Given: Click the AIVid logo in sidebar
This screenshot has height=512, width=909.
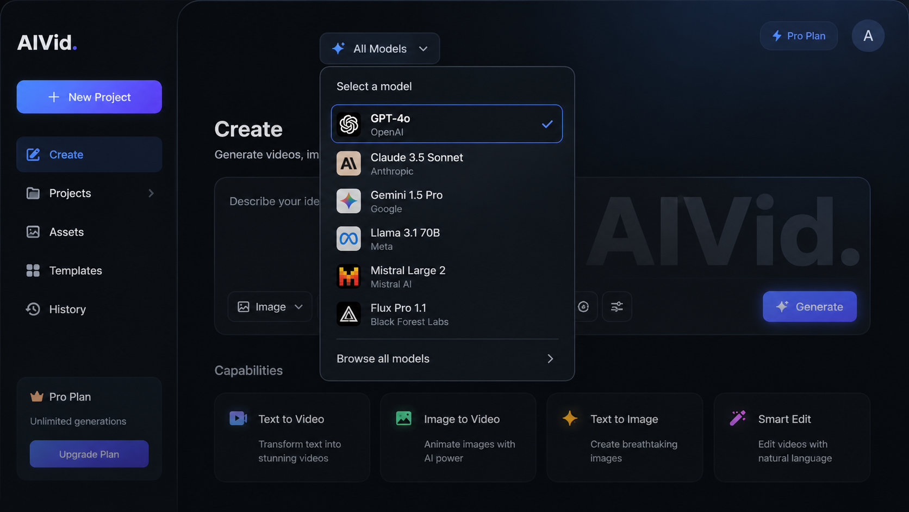Looking at the screenshot, I should point(47,42).
